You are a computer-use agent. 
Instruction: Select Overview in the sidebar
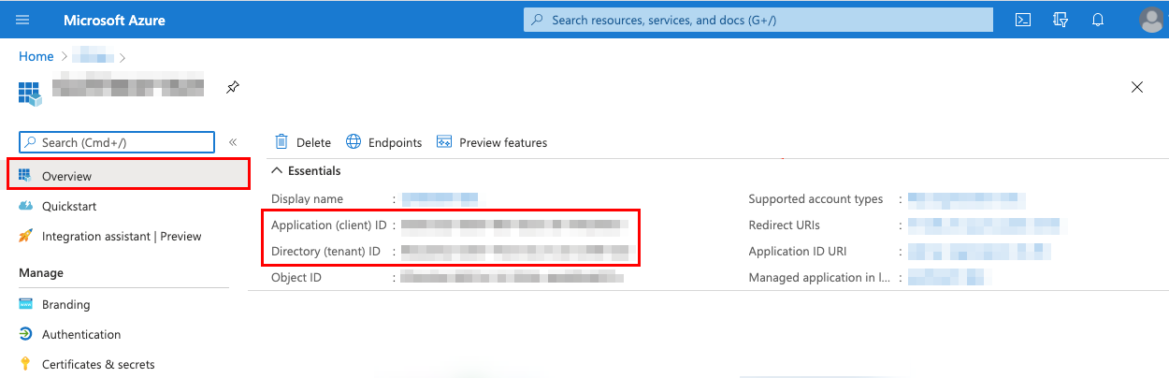[128, 176]
